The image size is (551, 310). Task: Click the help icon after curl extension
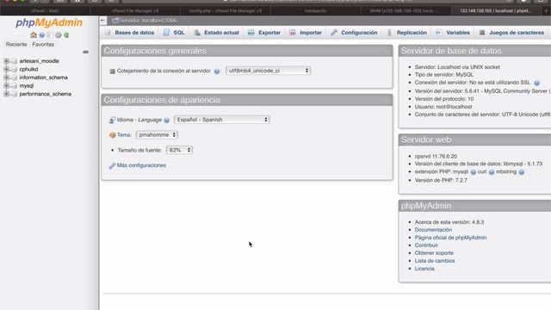click(x=492, y=172)
